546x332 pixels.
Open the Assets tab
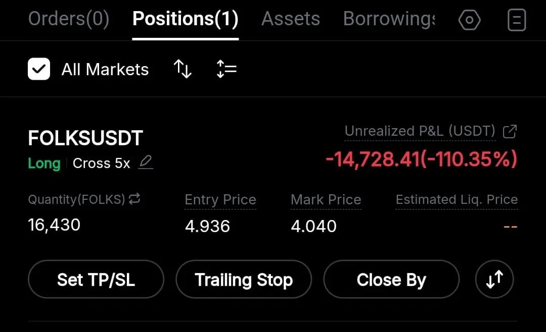[x=291, y=19]
